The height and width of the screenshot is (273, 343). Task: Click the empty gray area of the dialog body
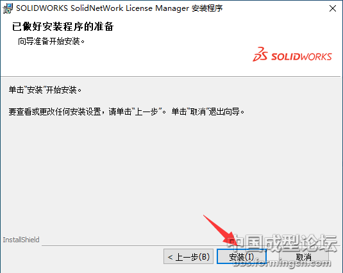coord(171,170)
